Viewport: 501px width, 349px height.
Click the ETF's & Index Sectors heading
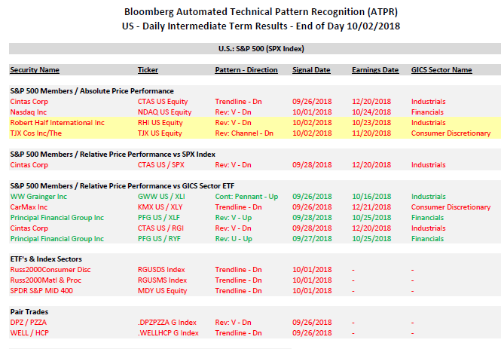pos(46,259)
